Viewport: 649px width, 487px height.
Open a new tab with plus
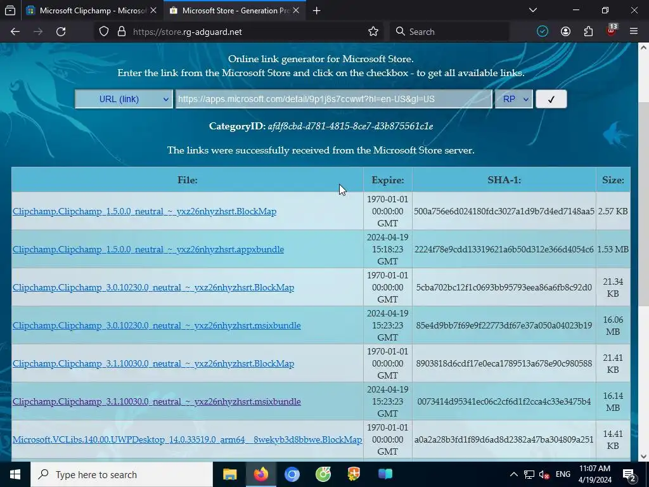(317, 11)
